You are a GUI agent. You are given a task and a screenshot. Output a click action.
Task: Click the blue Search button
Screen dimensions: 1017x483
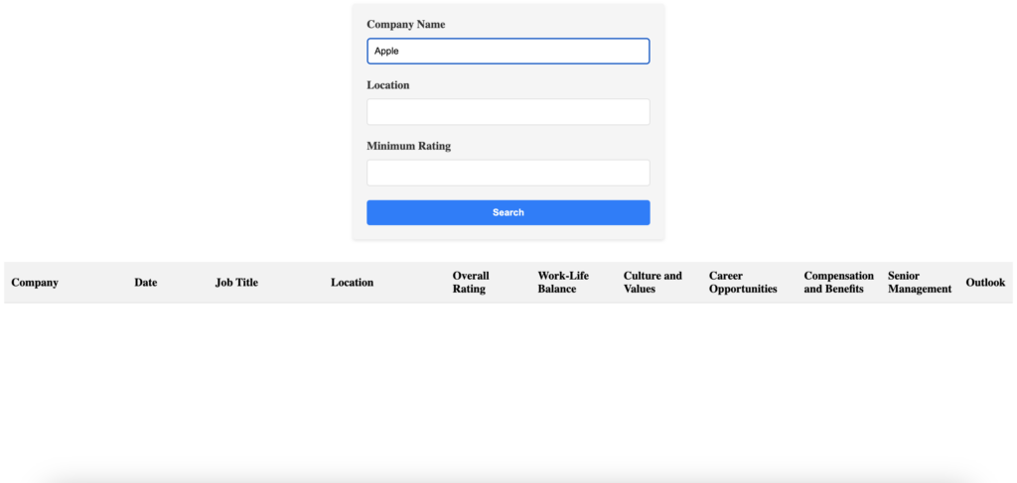[508, 212]
